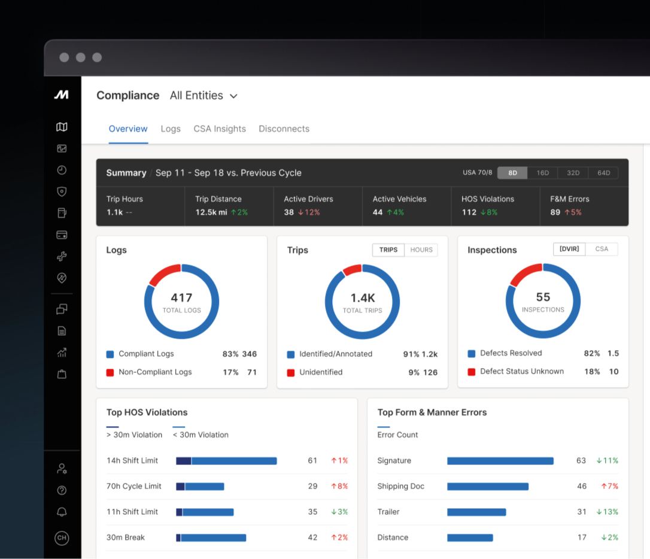Click the shield safety icon in sidebar
This screenshot has height=559, width=650.
[x=62, y=192]
